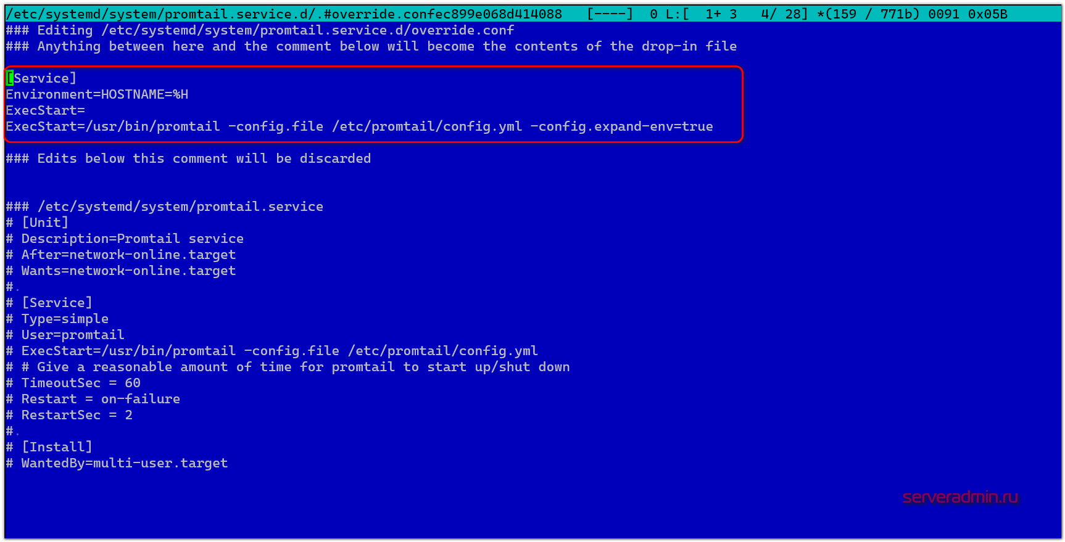This screenshot has height=542, width=1065.
Task: Click the RestartSec = 2 line
Action: click(77, 415)
